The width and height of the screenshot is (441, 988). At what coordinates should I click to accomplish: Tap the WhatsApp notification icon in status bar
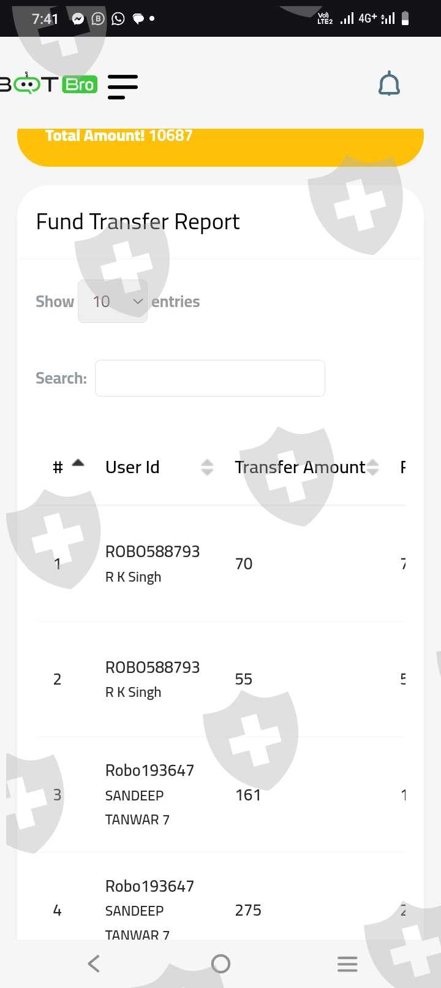point(118,18)
